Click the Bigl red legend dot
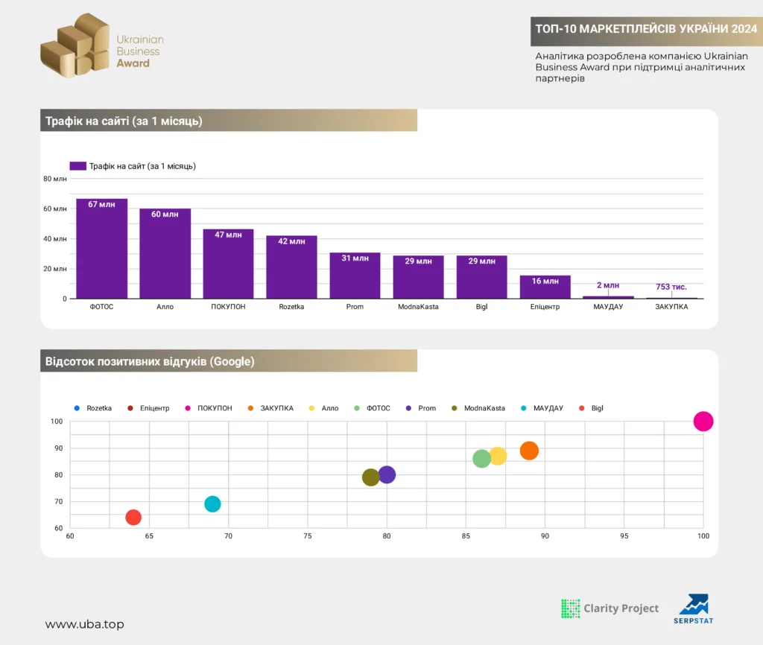Viewport: 763px width, 645px height. click(x=582, y=408)
